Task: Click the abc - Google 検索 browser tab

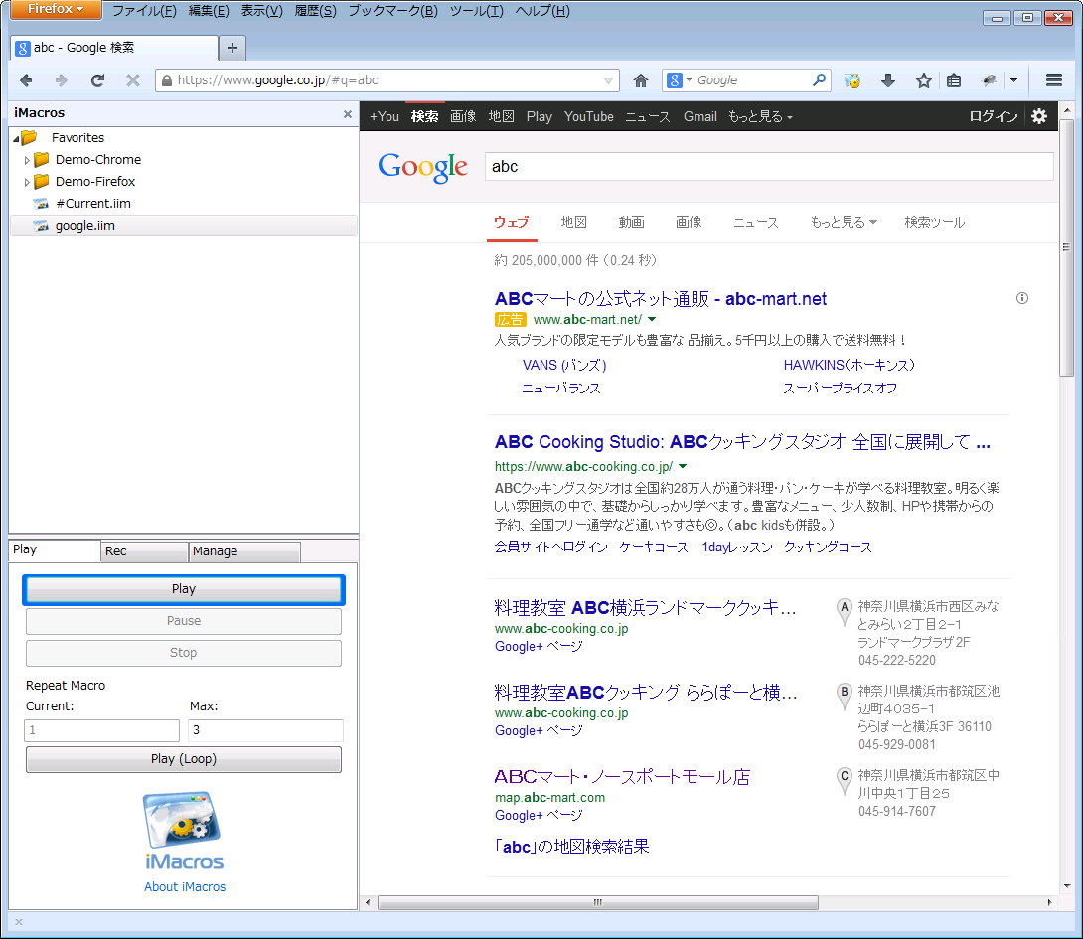Action: (x=114, y=47)
